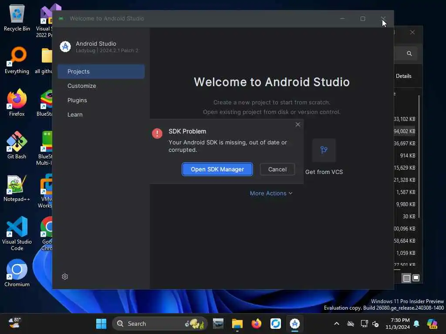Click the Android Studio logo icon

(65, 47)
